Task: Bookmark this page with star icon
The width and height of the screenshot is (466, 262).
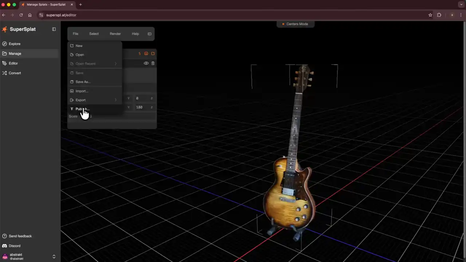Action: click(430, 15)
